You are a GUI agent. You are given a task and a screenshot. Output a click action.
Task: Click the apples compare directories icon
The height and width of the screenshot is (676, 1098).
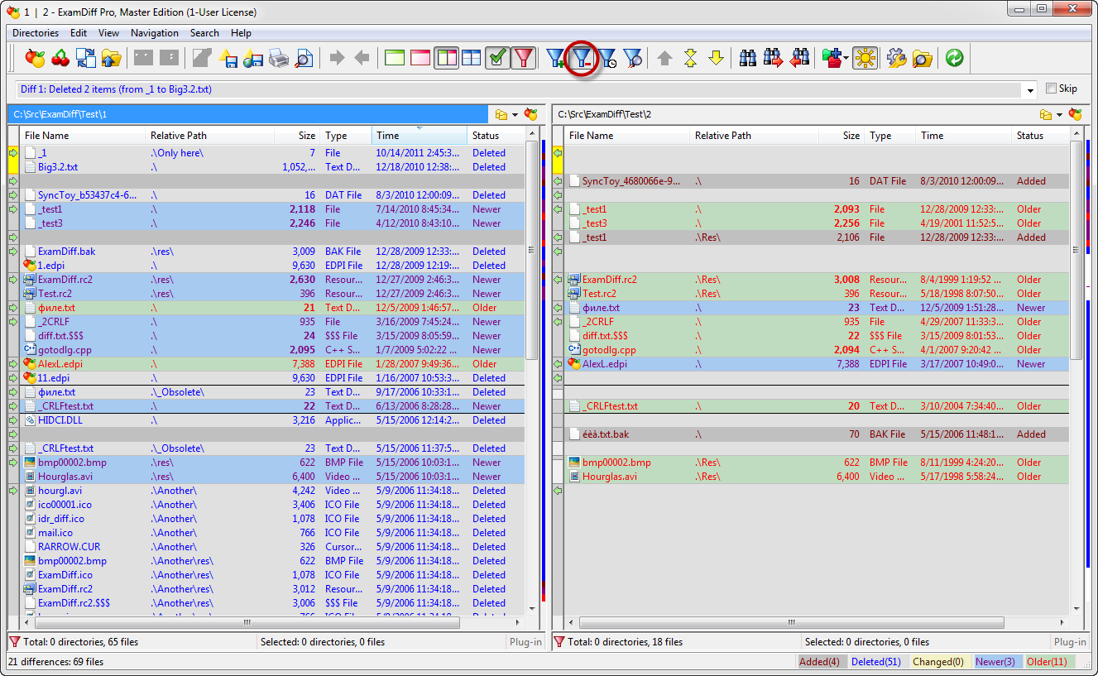[x=35, y=58]
